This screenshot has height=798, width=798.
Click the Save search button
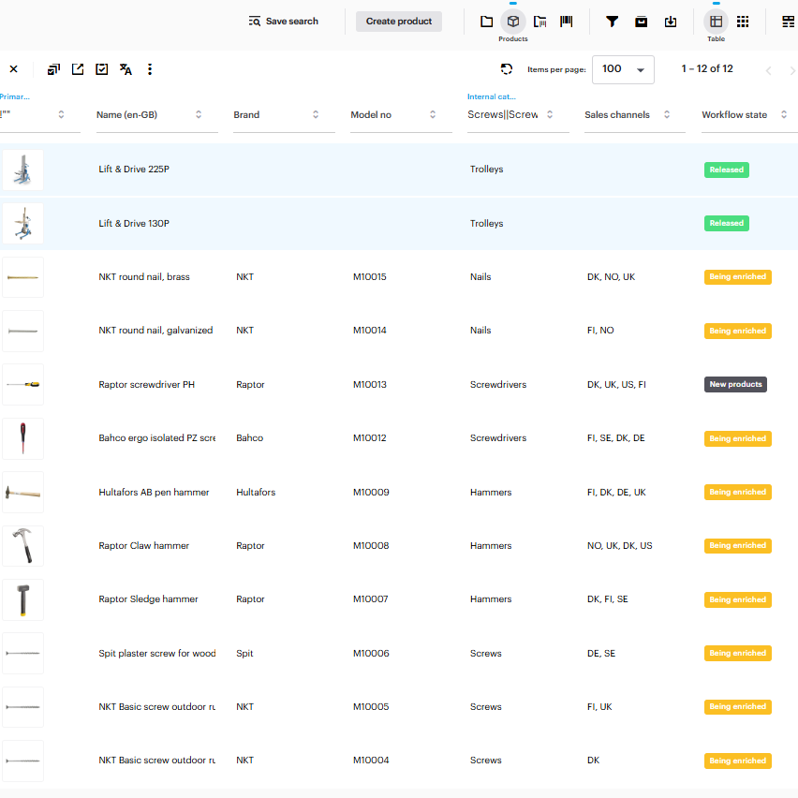click(283, 22)
